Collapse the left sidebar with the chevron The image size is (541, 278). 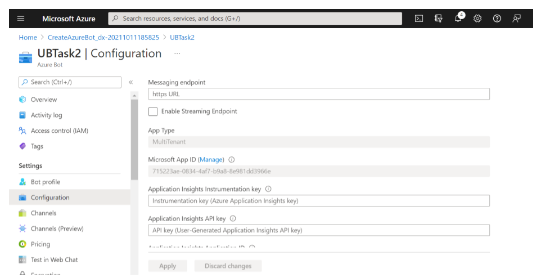click(130, 82)
